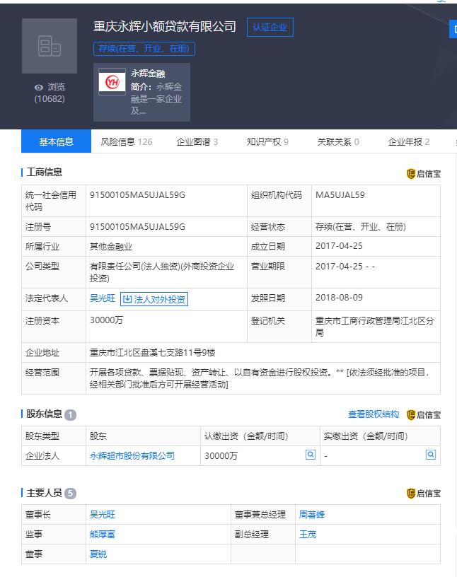This screenshot has width=457, height=577.
Task: Open shareholder 永辉超市股份有限公司 link
Action: [x=132, y=455]
